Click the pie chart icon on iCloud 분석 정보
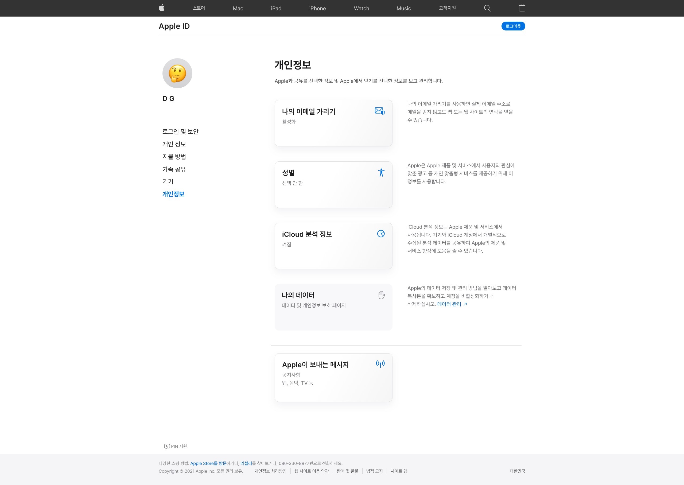 [x=381, y=234]
